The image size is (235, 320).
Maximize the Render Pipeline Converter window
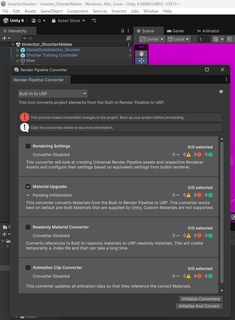tap(207, 70)
